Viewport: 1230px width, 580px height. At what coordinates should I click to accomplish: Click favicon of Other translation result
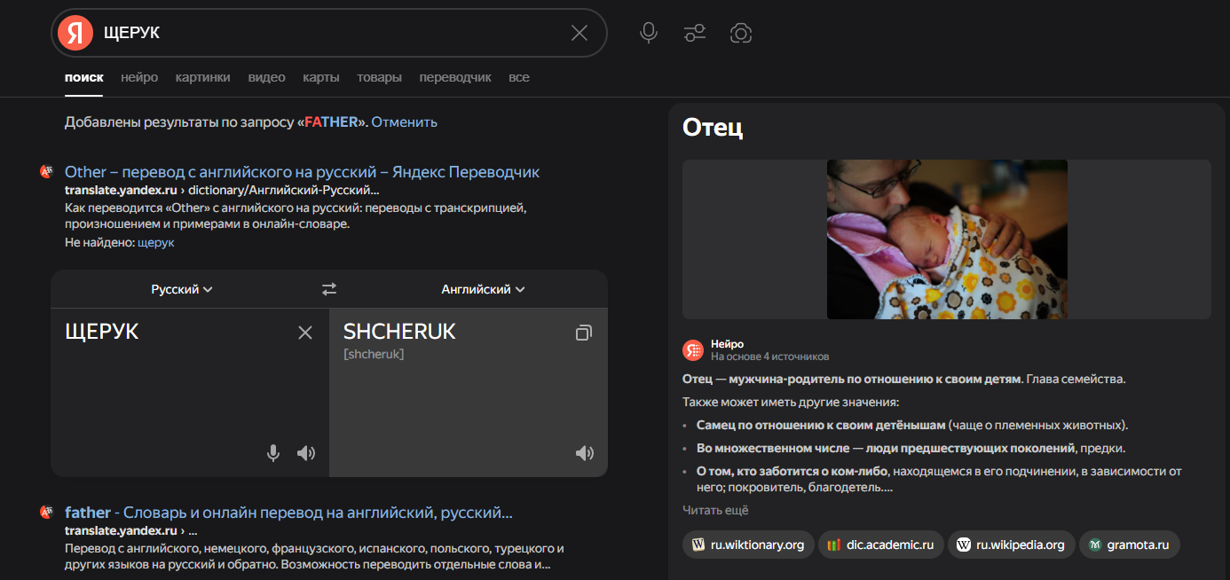tap(47, 171)
